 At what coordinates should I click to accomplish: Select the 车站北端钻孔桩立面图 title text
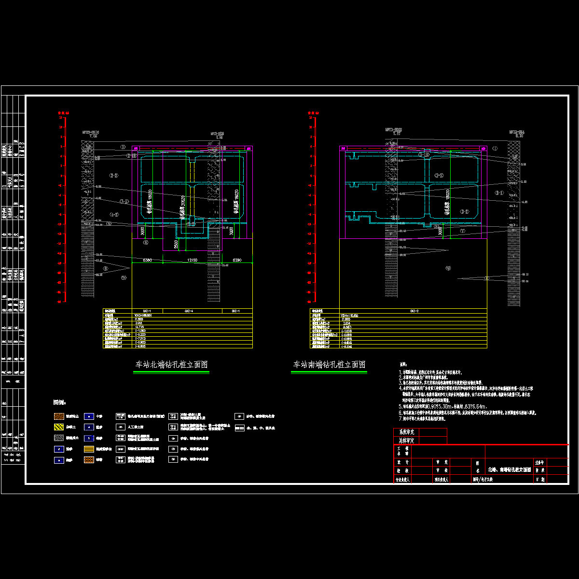(171, 365)
